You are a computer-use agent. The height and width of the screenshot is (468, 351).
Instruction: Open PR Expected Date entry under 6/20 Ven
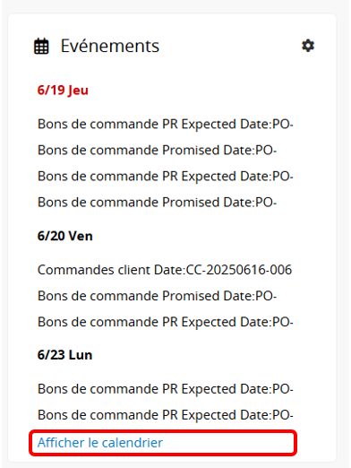[x=166, y=322]
